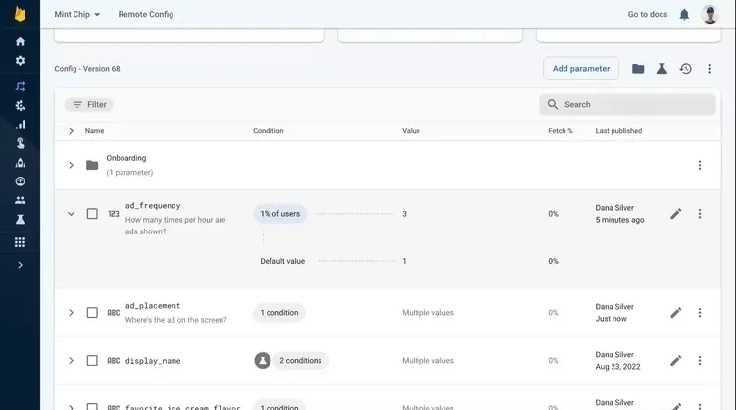
Task: Click the Config - Version 68 label
Action: point(87,69)
